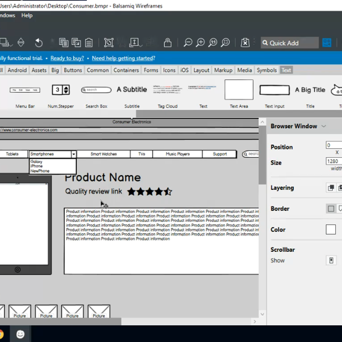The height and width of the screenshot is (342, 342).
Task: Open the Color swatch in Browser Window properties
Action: pos(330,229)
